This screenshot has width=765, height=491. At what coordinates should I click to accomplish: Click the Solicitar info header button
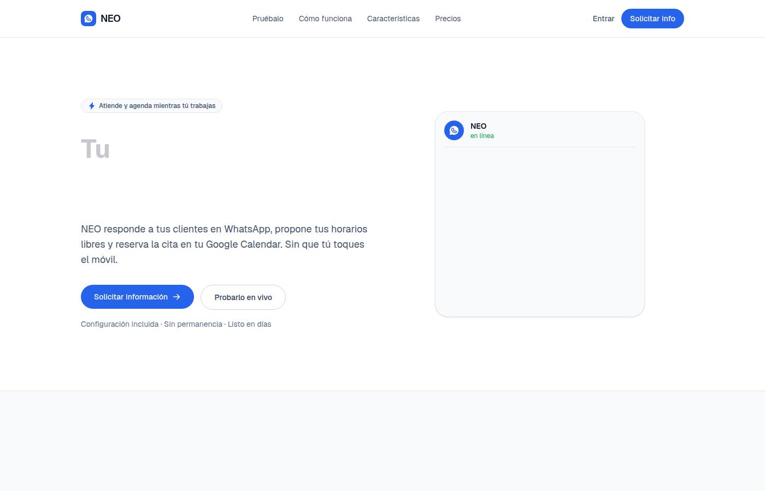click(x=652, y=19)
